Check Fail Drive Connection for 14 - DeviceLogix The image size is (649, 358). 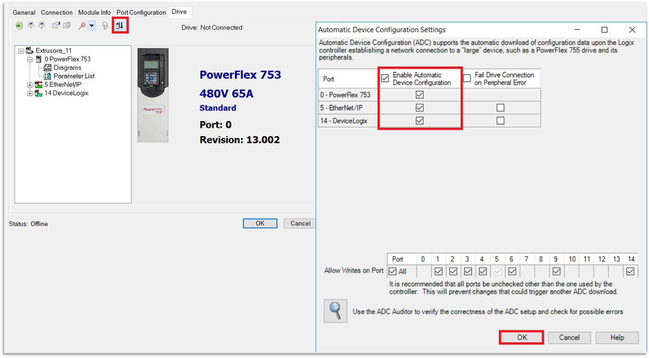coord(501,121)
